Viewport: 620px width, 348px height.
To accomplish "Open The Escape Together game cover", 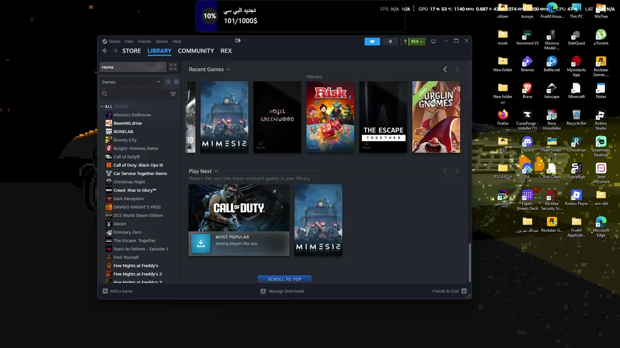I will click(384, 117).
